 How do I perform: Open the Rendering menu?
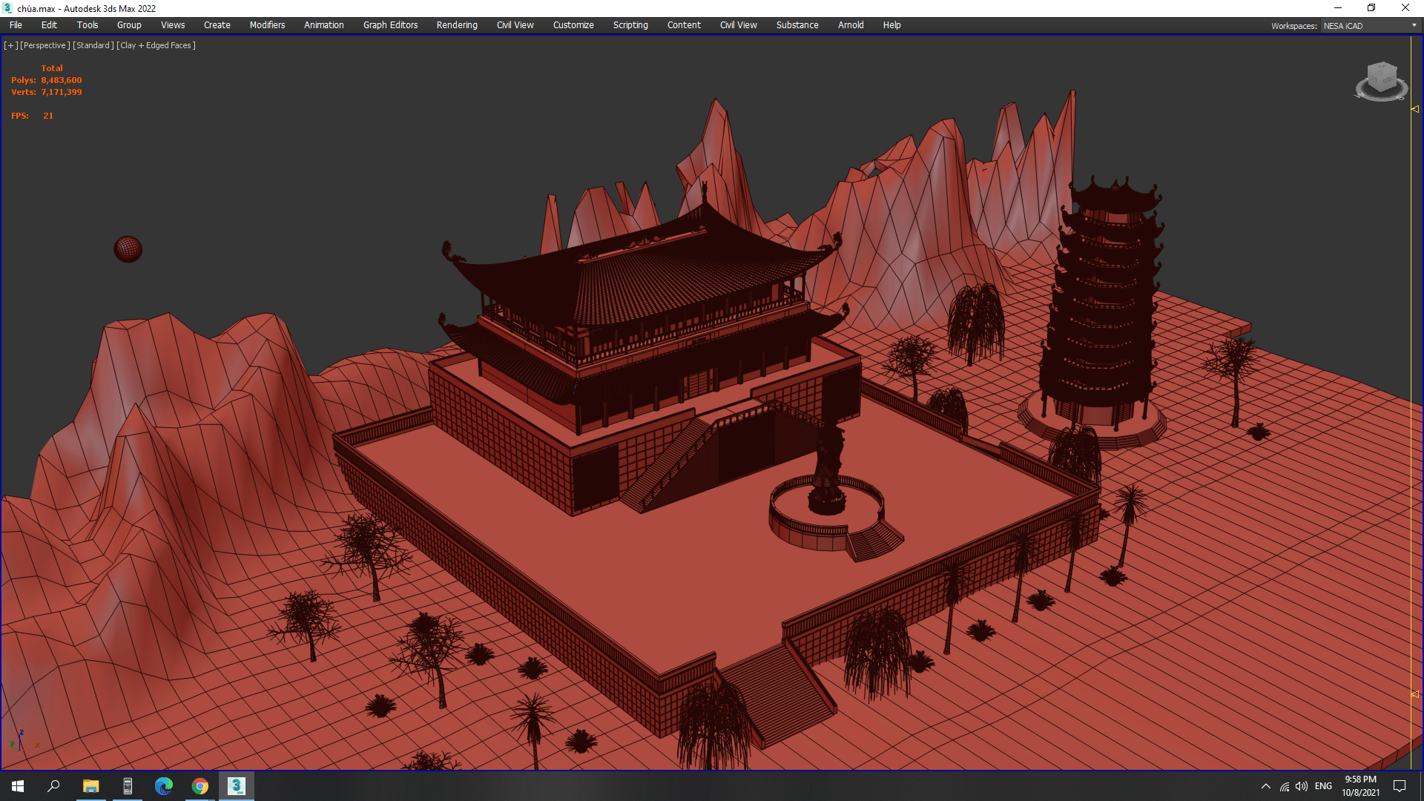[456, 25]
